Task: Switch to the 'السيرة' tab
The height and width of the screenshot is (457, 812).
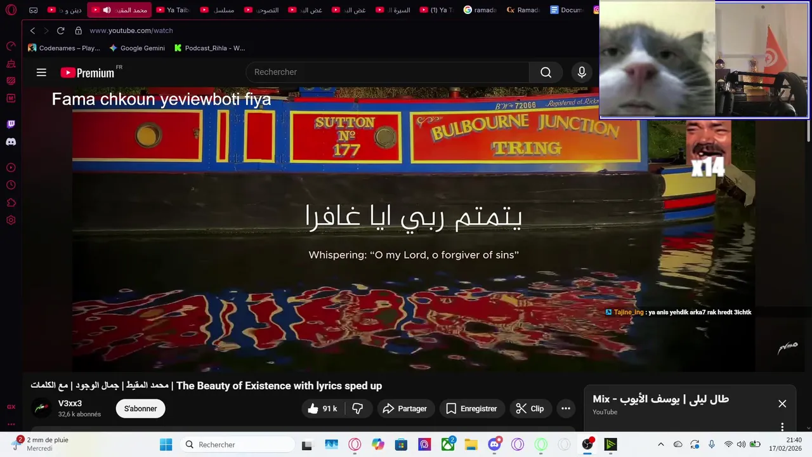Action: point(394,10)
